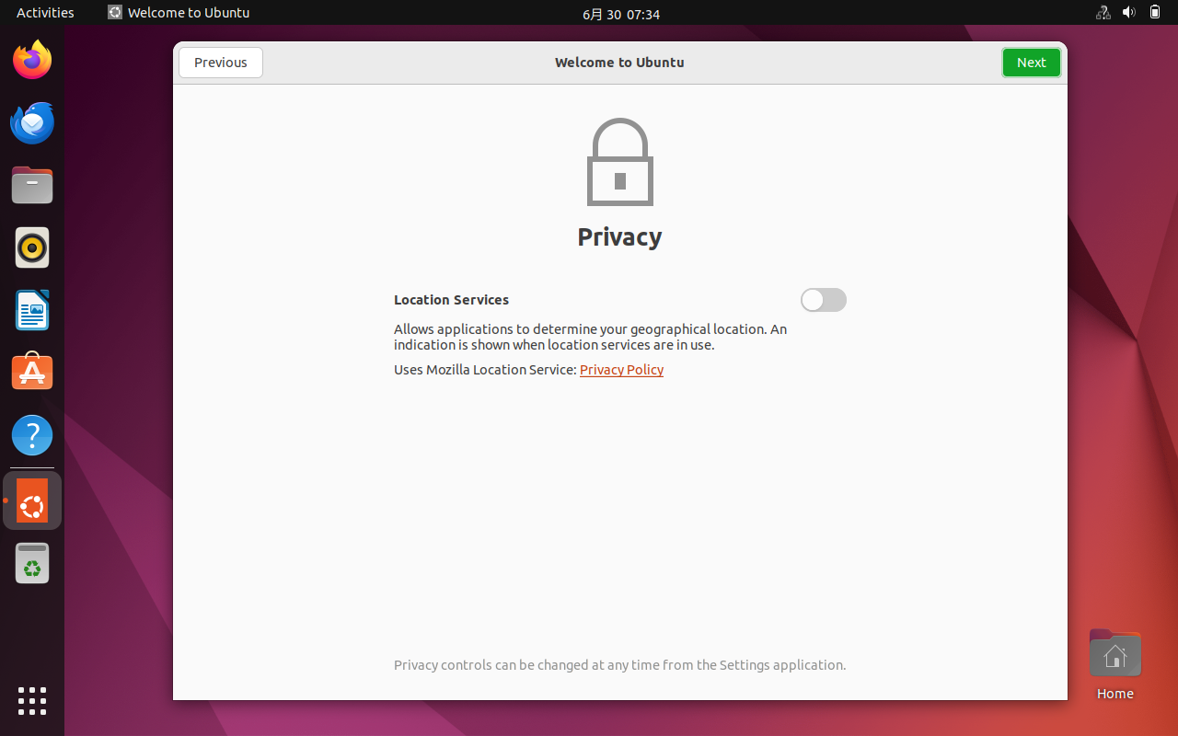Open LibreOffice Writer from the dock
1178x736 pixels.
pos(32,310)
